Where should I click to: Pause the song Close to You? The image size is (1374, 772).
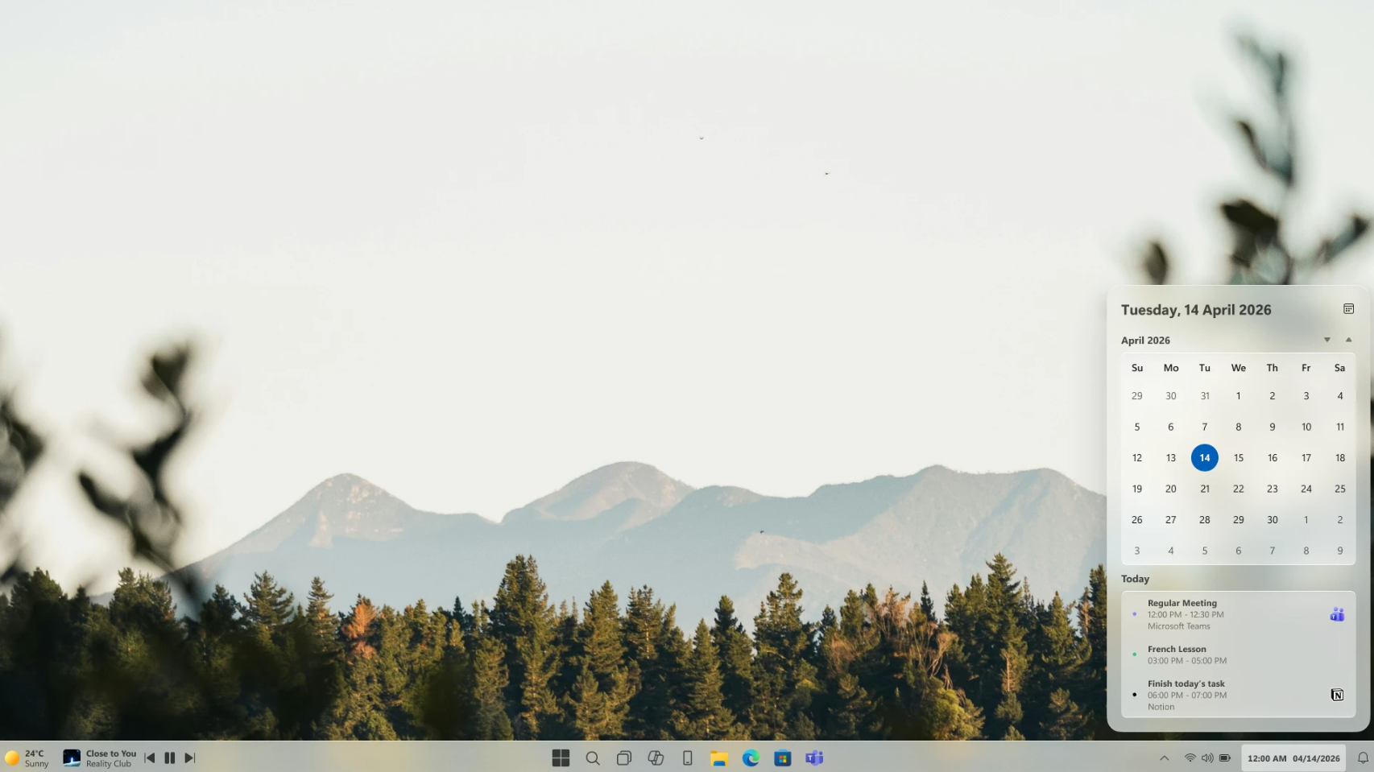170,758
